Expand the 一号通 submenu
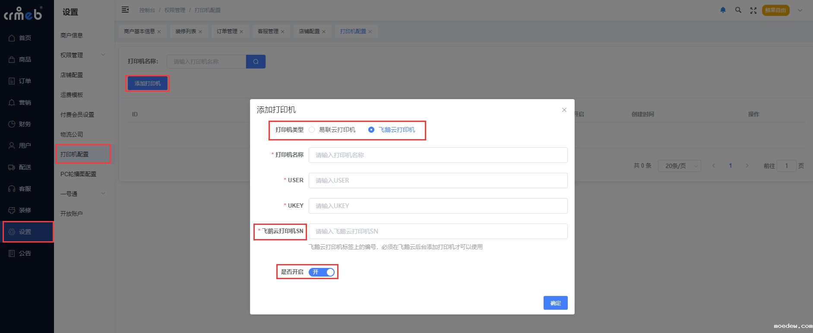 coord(83,194)
